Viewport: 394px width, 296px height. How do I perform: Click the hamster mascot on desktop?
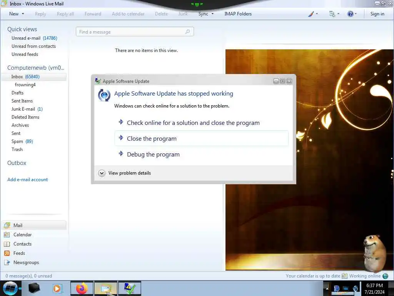[375, 253]
